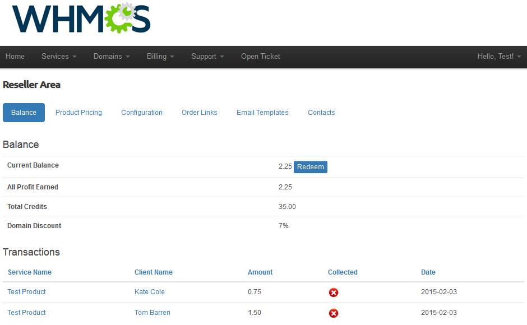
Task: Switch to the Product Pricing tab
Action: 78,113
